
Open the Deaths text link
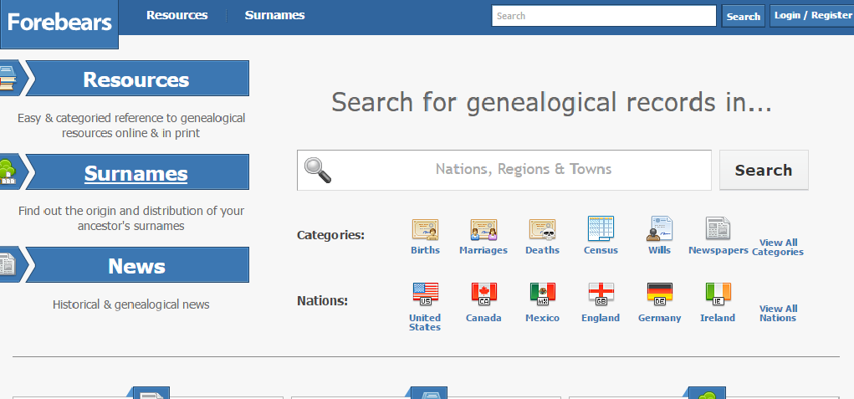pyautogui.click(x=543, y=250)
